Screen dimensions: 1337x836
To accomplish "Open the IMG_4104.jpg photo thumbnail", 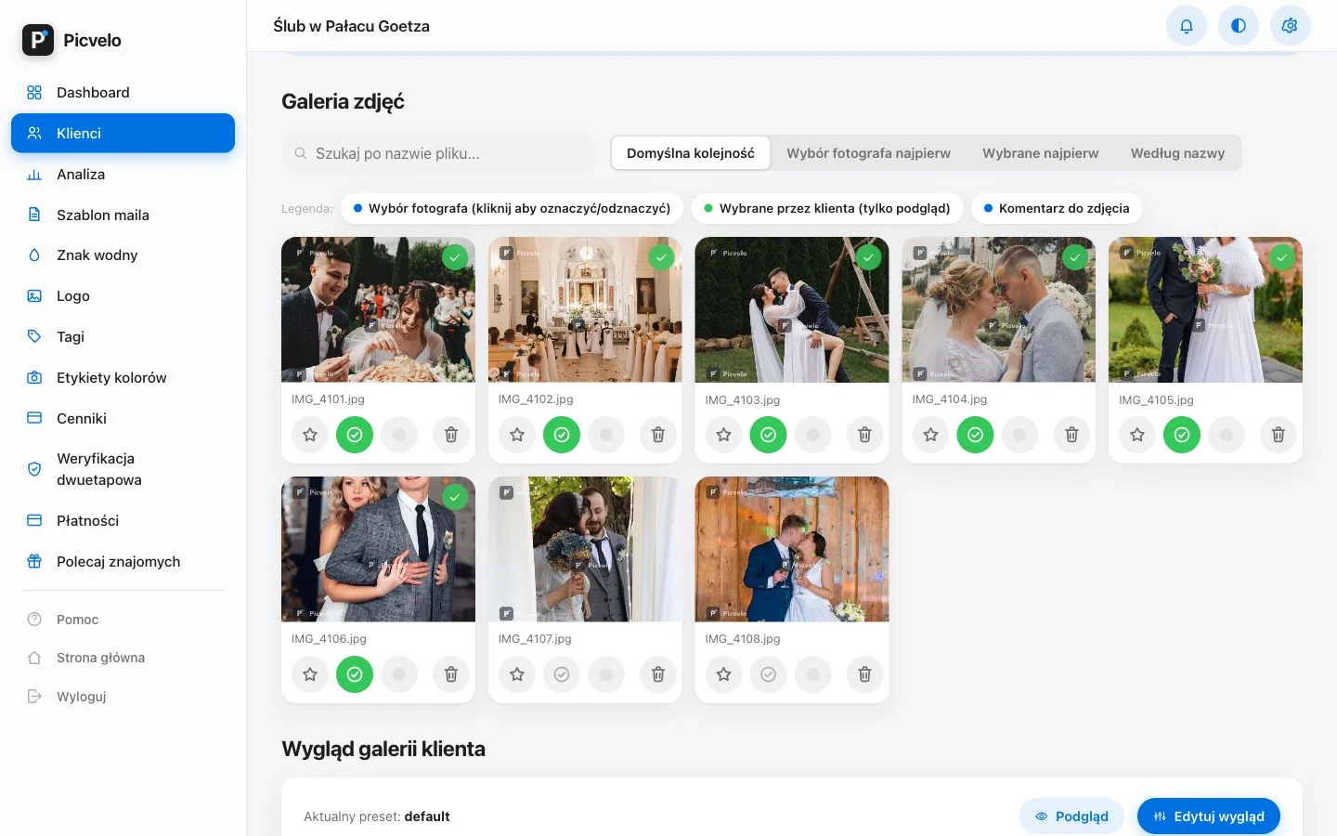I will 998,309.
